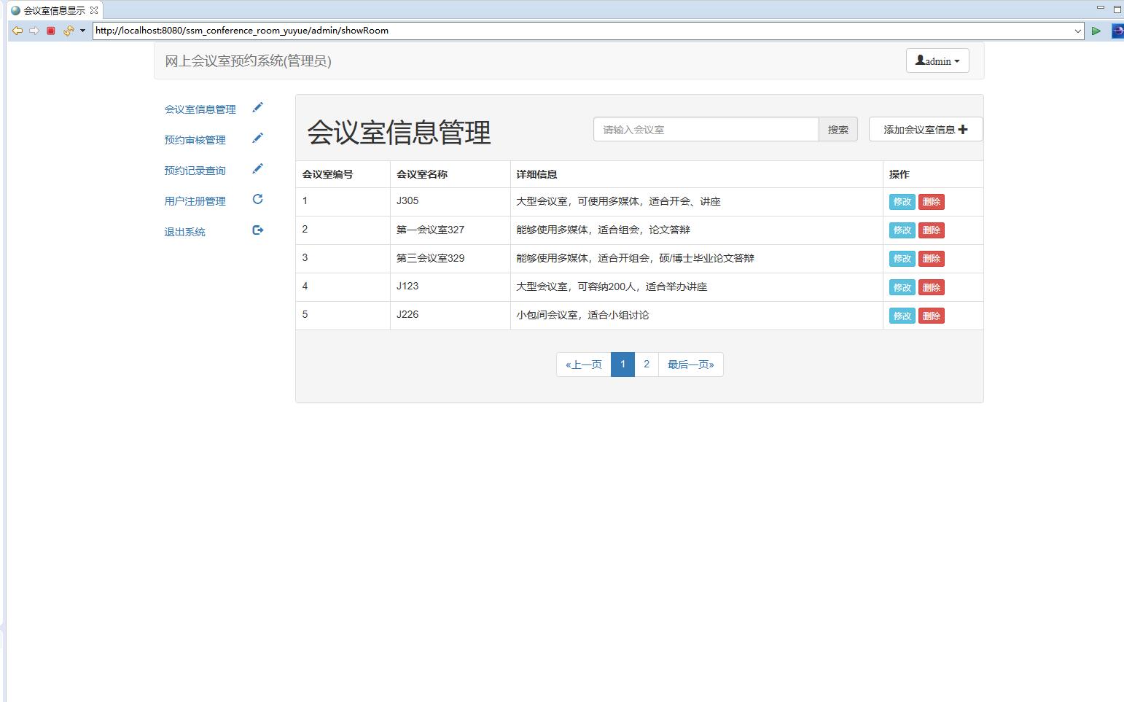1124x702 pixels.
Task: Click the pencil icon beside 会议室信息管理
Action: click(x=257, y=106)
